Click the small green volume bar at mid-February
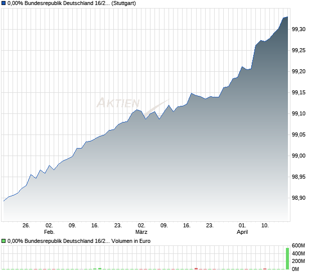The image size is (311, 274). point(100,269)
